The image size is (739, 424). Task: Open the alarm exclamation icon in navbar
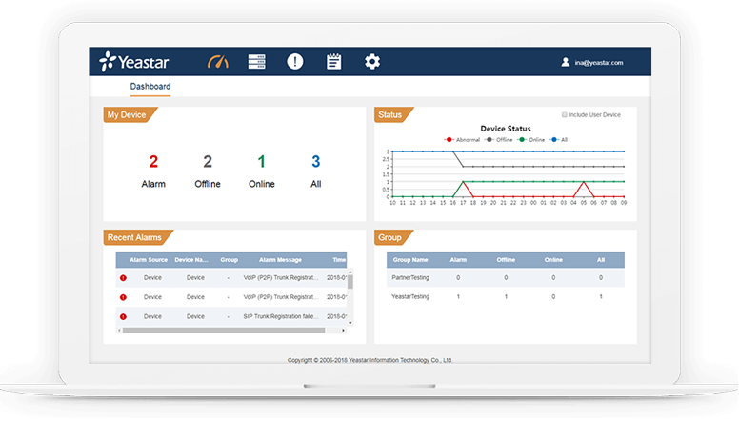[295, 62]
